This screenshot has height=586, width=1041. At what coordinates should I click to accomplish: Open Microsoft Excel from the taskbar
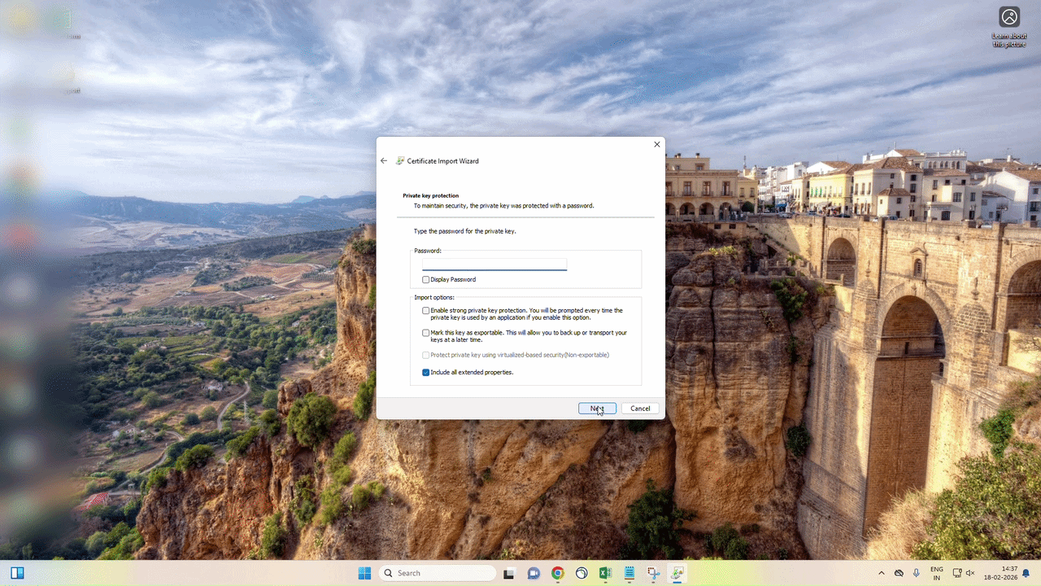(605, 573)
